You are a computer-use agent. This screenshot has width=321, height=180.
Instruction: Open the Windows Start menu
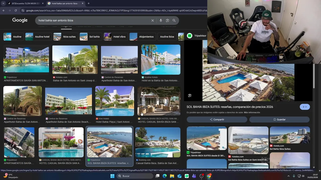tap(112, 176)
